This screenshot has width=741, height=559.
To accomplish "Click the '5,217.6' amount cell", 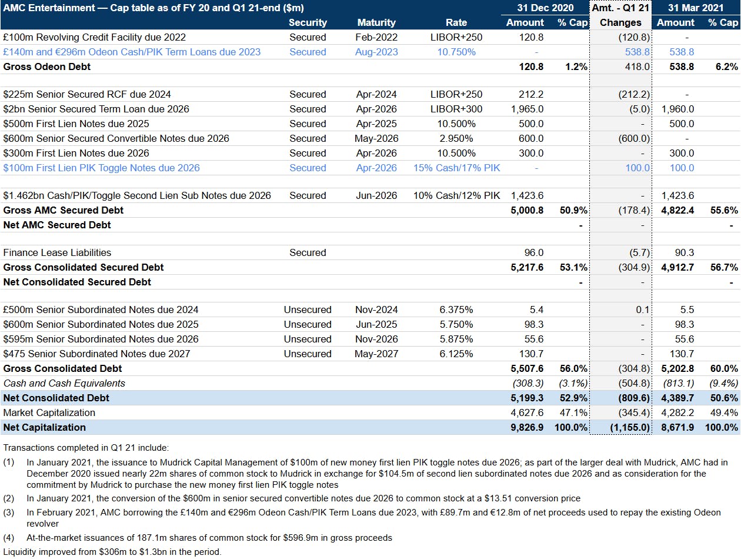I will [x=528, y=267].
